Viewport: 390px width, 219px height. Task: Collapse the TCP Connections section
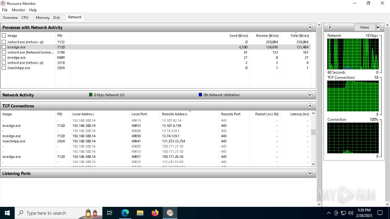pos(310,106)
